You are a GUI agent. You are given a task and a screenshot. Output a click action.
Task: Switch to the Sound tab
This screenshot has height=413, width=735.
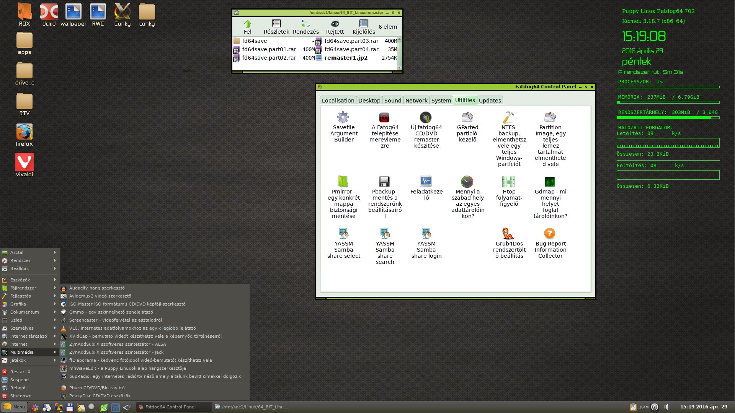[392, 100]
